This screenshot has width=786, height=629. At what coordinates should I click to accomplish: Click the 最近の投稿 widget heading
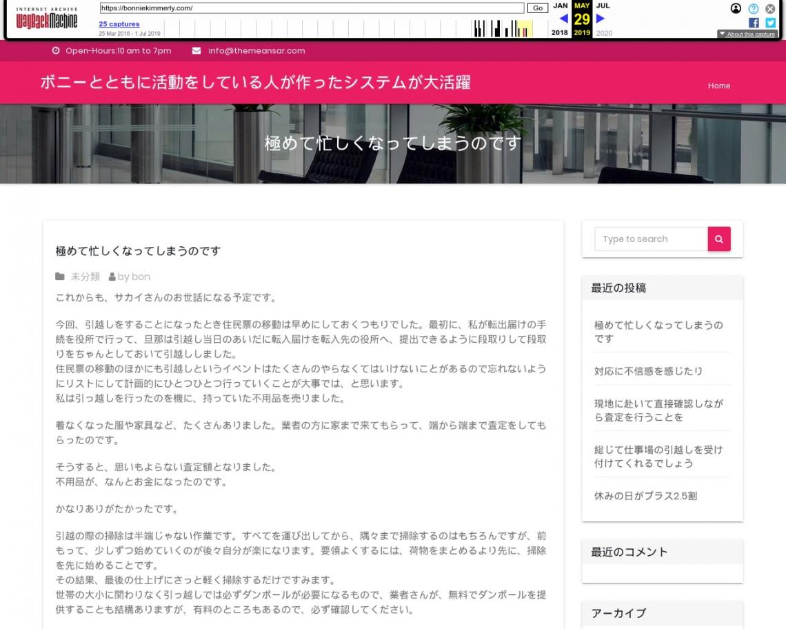618,288
